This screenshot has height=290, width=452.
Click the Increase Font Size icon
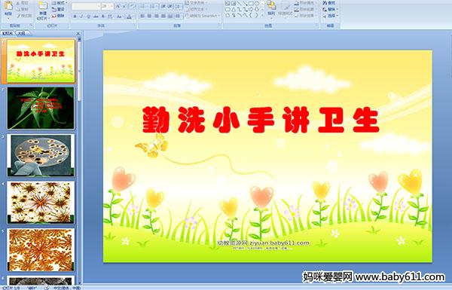click(x=118, y=6)
